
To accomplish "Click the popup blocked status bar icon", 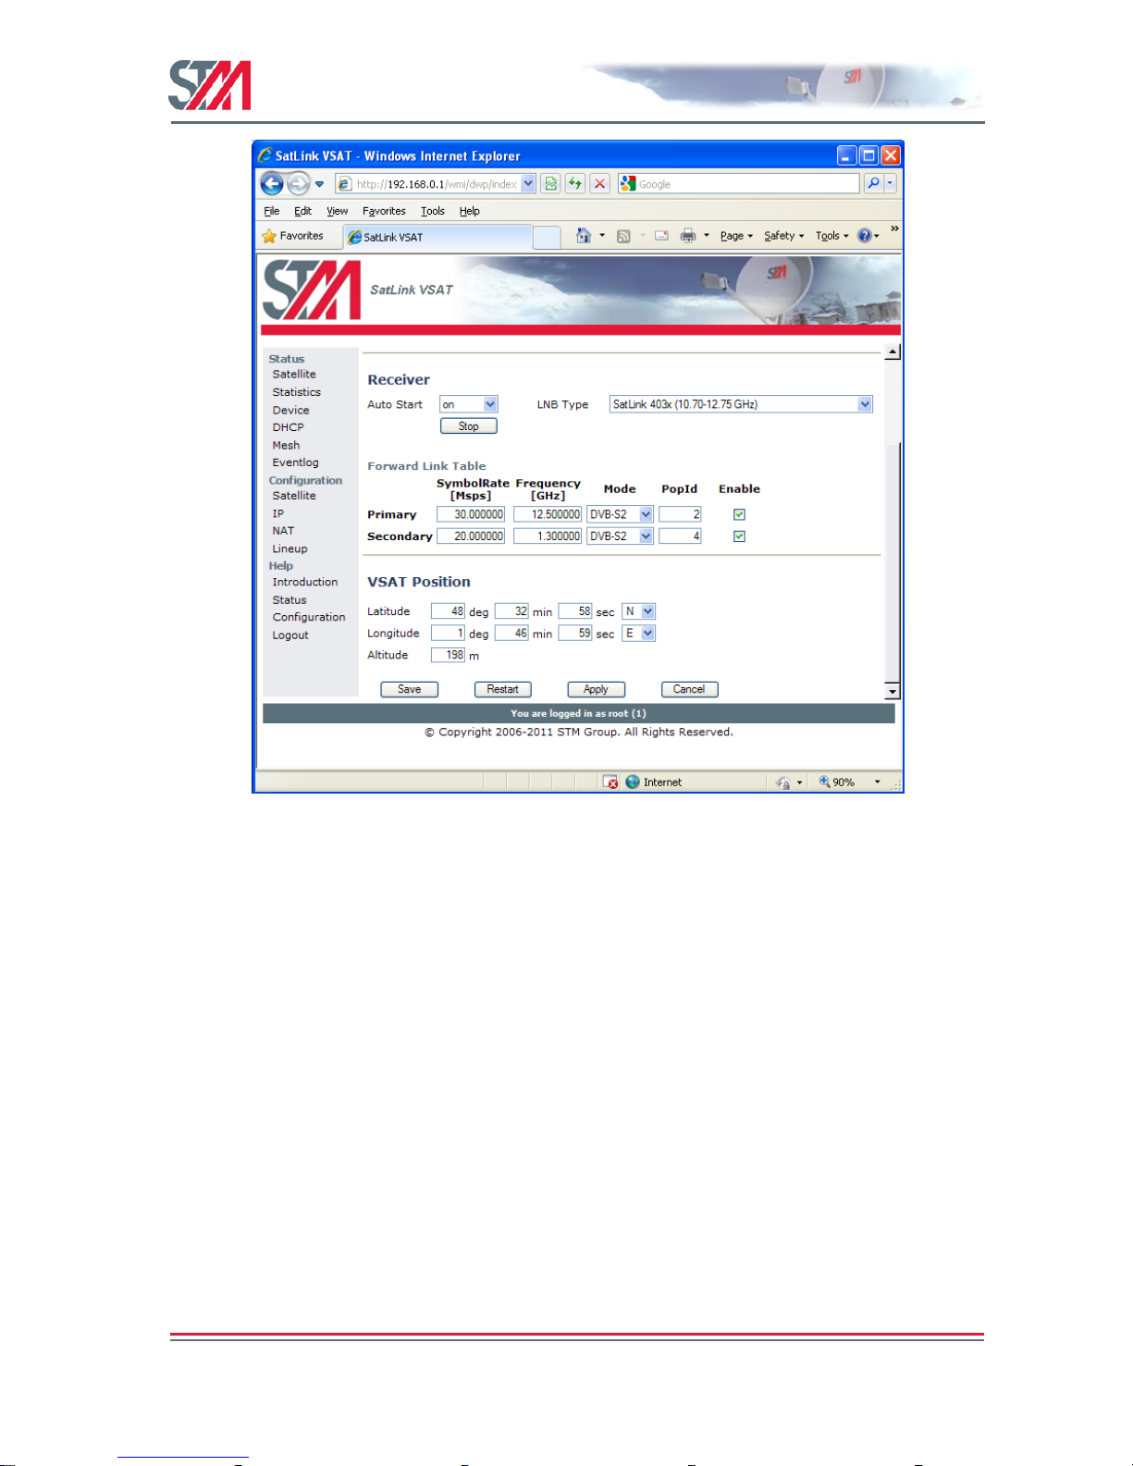I will tap(610, 782).
